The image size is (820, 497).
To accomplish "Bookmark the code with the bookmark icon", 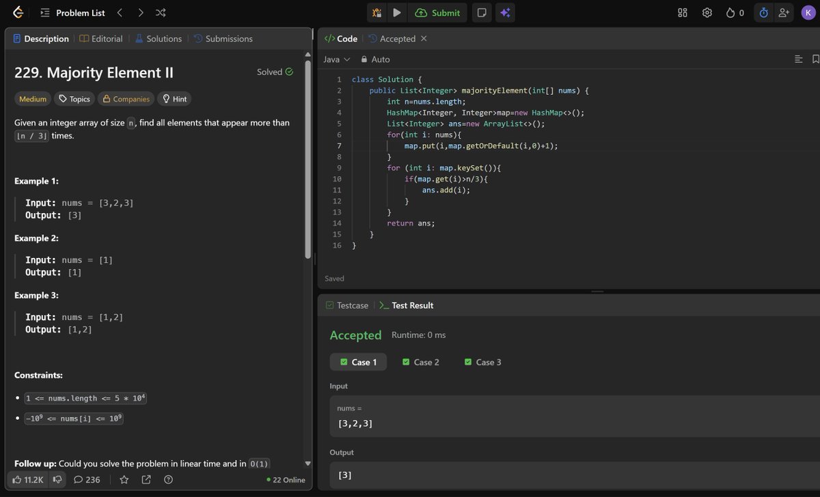I will click(x=815, y=59).
